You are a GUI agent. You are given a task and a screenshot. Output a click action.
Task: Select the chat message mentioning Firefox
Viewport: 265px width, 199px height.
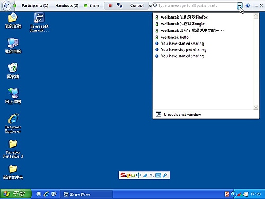[181, 17]
